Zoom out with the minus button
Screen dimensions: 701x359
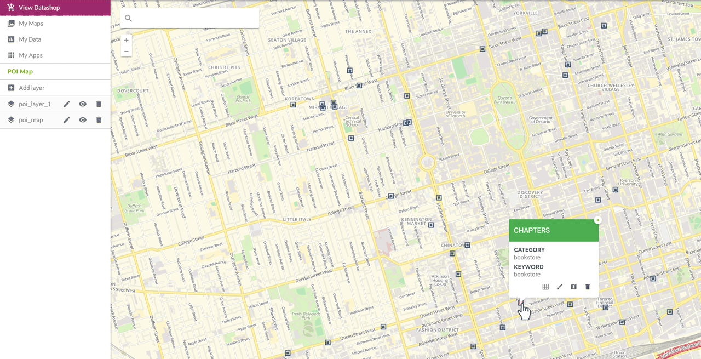[x=127, y=52]
